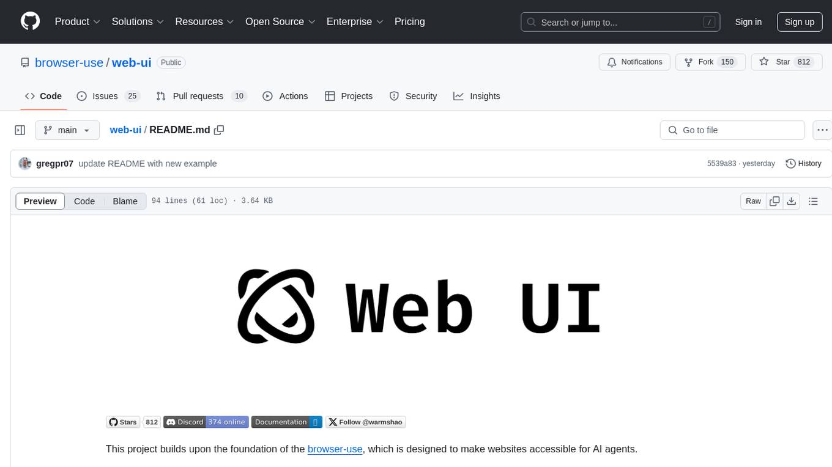Open the gregpr07 avatar profile
This screenshot has height=467, width=832.
pos(25,164)
